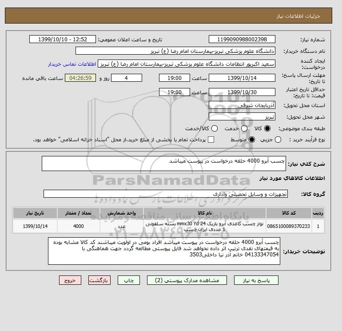
Task: Select the خدمت radio button
Action: click(244, 128)
